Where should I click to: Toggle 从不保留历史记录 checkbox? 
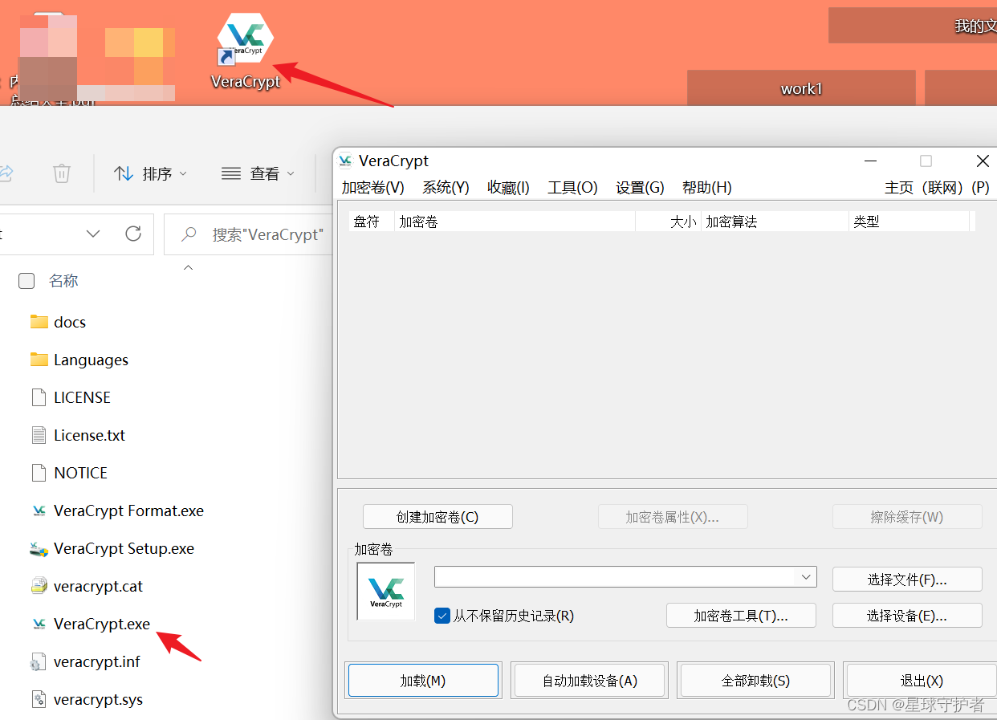point(442,616)
